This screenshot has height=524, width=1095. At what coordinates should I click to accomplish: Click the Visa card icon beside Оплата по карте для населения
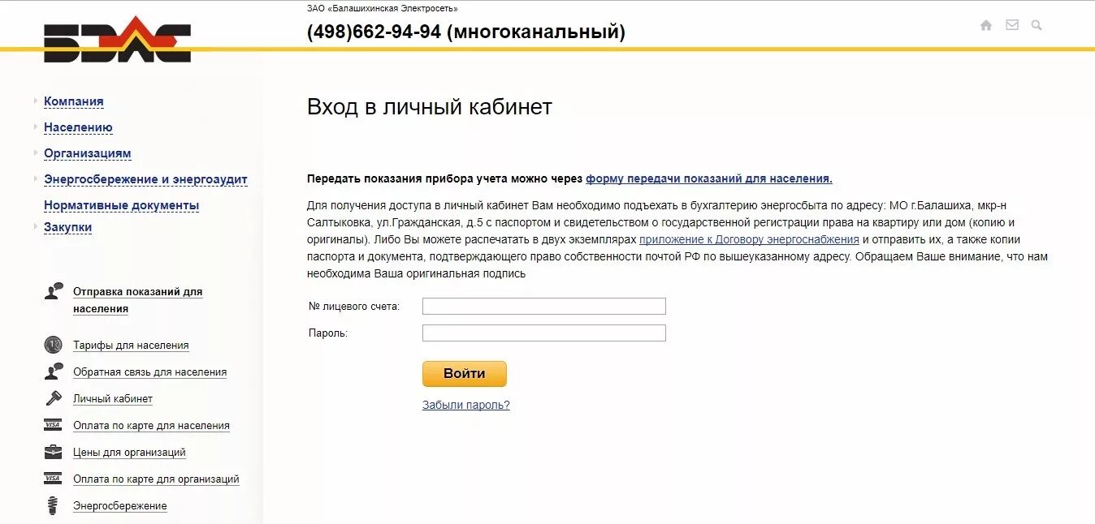[53, 425]
